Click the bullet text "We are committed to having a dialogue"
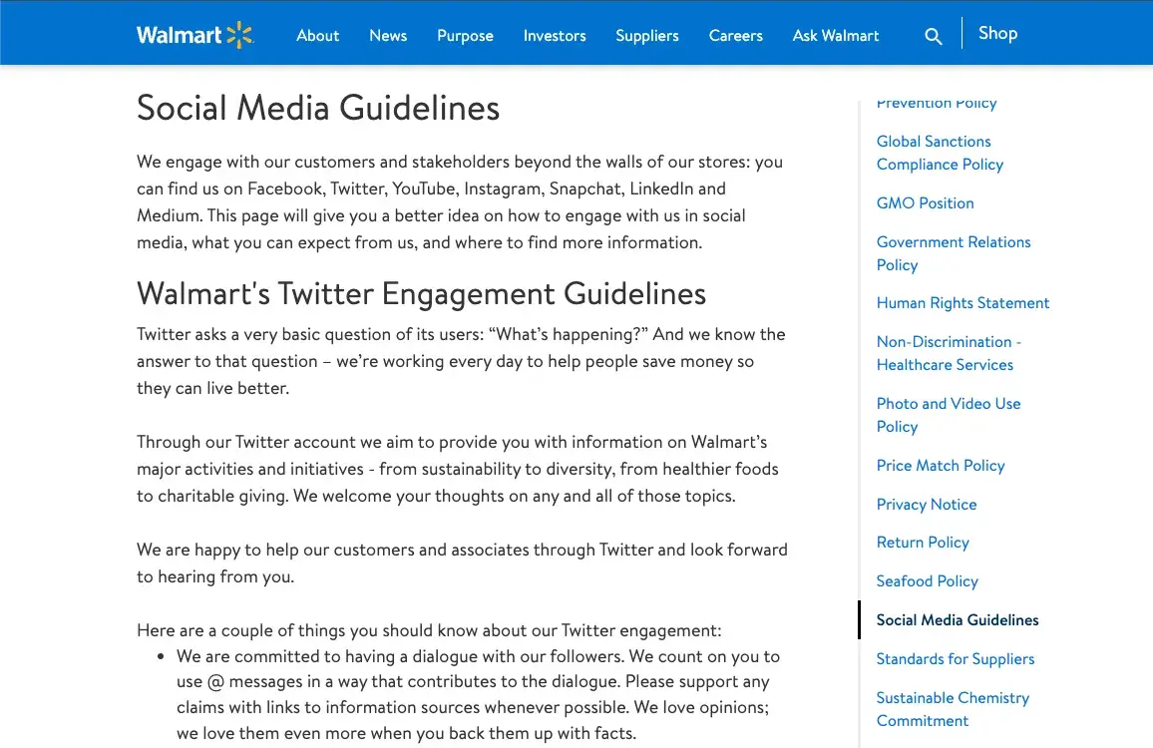The width and height of the screenshot is (1153, 748). pyautogui.click(x=478, y=695)
